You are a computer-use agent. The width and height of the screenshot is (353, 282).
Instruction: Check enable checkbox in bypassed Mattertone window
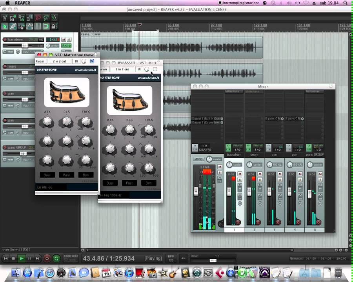click(155, 69)
